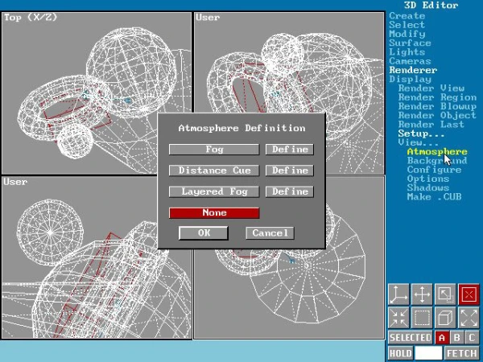Click the HOLD button
This screenshot has height=362, width=483.
point(400,353)
